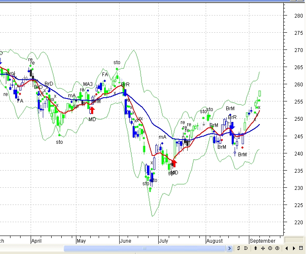Zoom out with the minus circle icon
The image size is (306, 254).
270,248
